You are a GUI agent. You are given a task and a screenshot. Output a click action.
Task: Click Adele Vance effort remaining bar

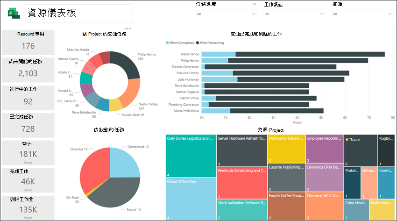pyautogui.click(x=310, y=54)
